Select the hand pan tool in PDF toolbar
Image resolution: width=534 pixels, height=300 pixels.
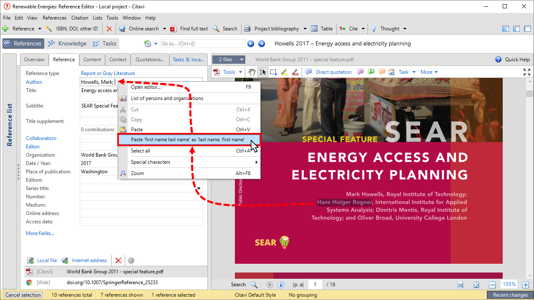(252, 72)
